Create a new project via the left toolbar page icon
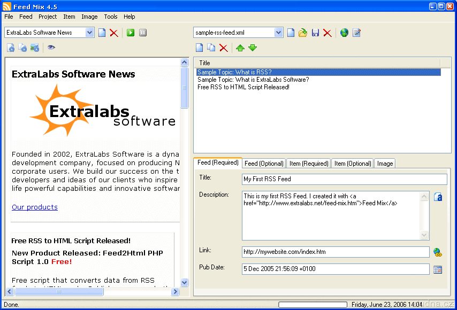This screenshot has height=310, width=457. 102,33
